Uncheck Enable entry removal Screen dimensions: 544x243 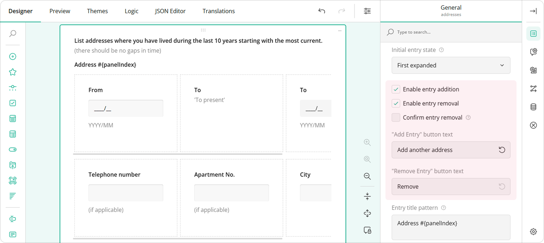point(396,103)
